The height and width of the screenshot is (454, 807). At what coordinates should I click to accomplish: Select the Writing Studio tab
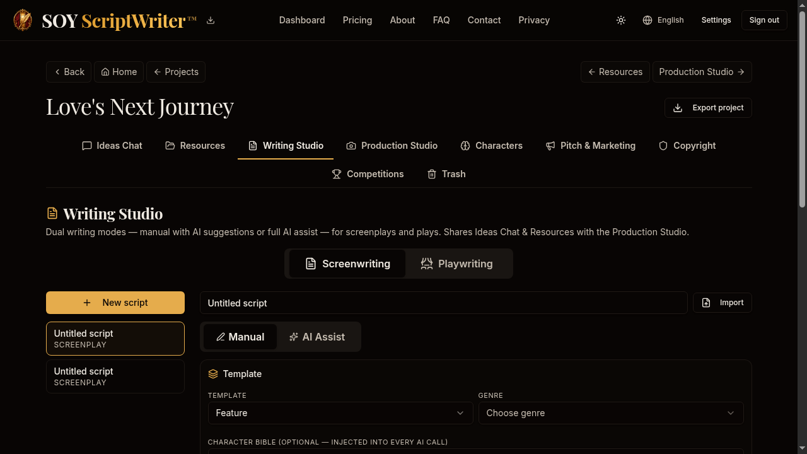286,146
